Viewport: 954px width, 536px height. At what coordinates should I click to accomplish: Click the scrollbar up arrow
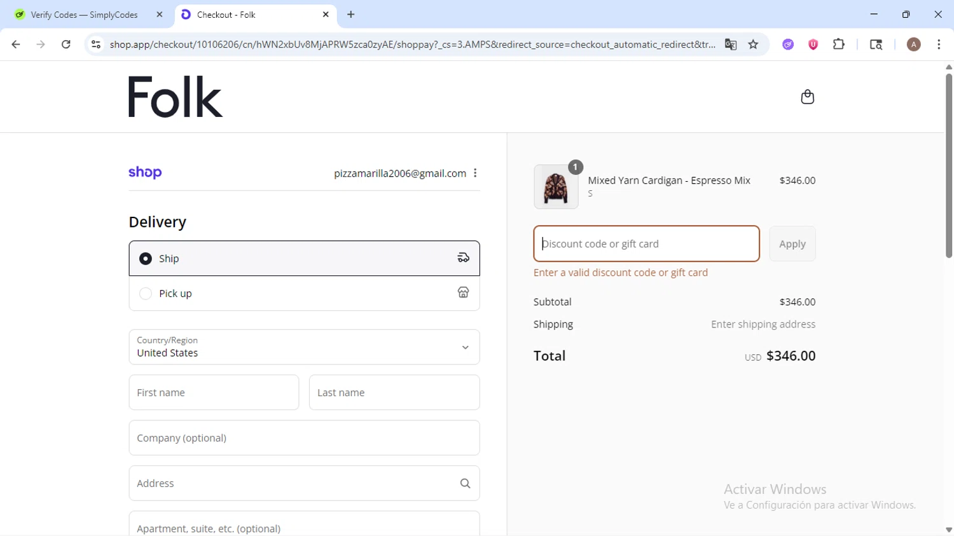point(948,67)
